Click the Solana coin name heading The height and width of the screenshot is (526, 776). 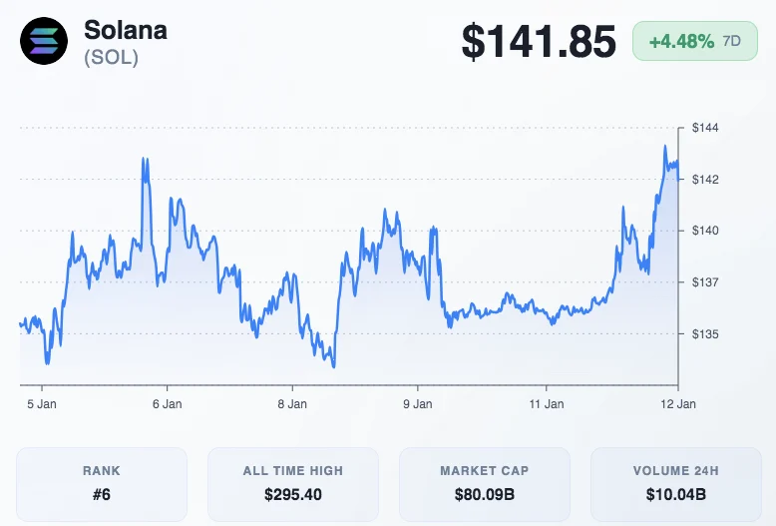[126, 30]
